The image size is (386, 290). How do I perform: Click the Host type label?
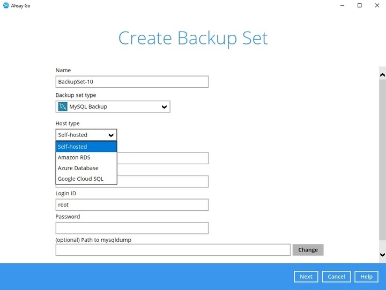[x=68, y=124]
